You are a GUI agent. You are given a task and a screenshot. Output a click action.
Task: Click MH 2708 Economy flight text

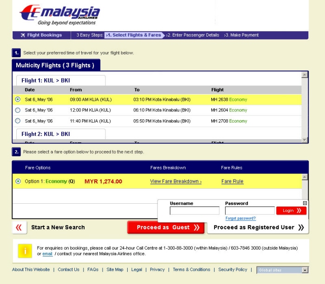click(x=229, y=121)
